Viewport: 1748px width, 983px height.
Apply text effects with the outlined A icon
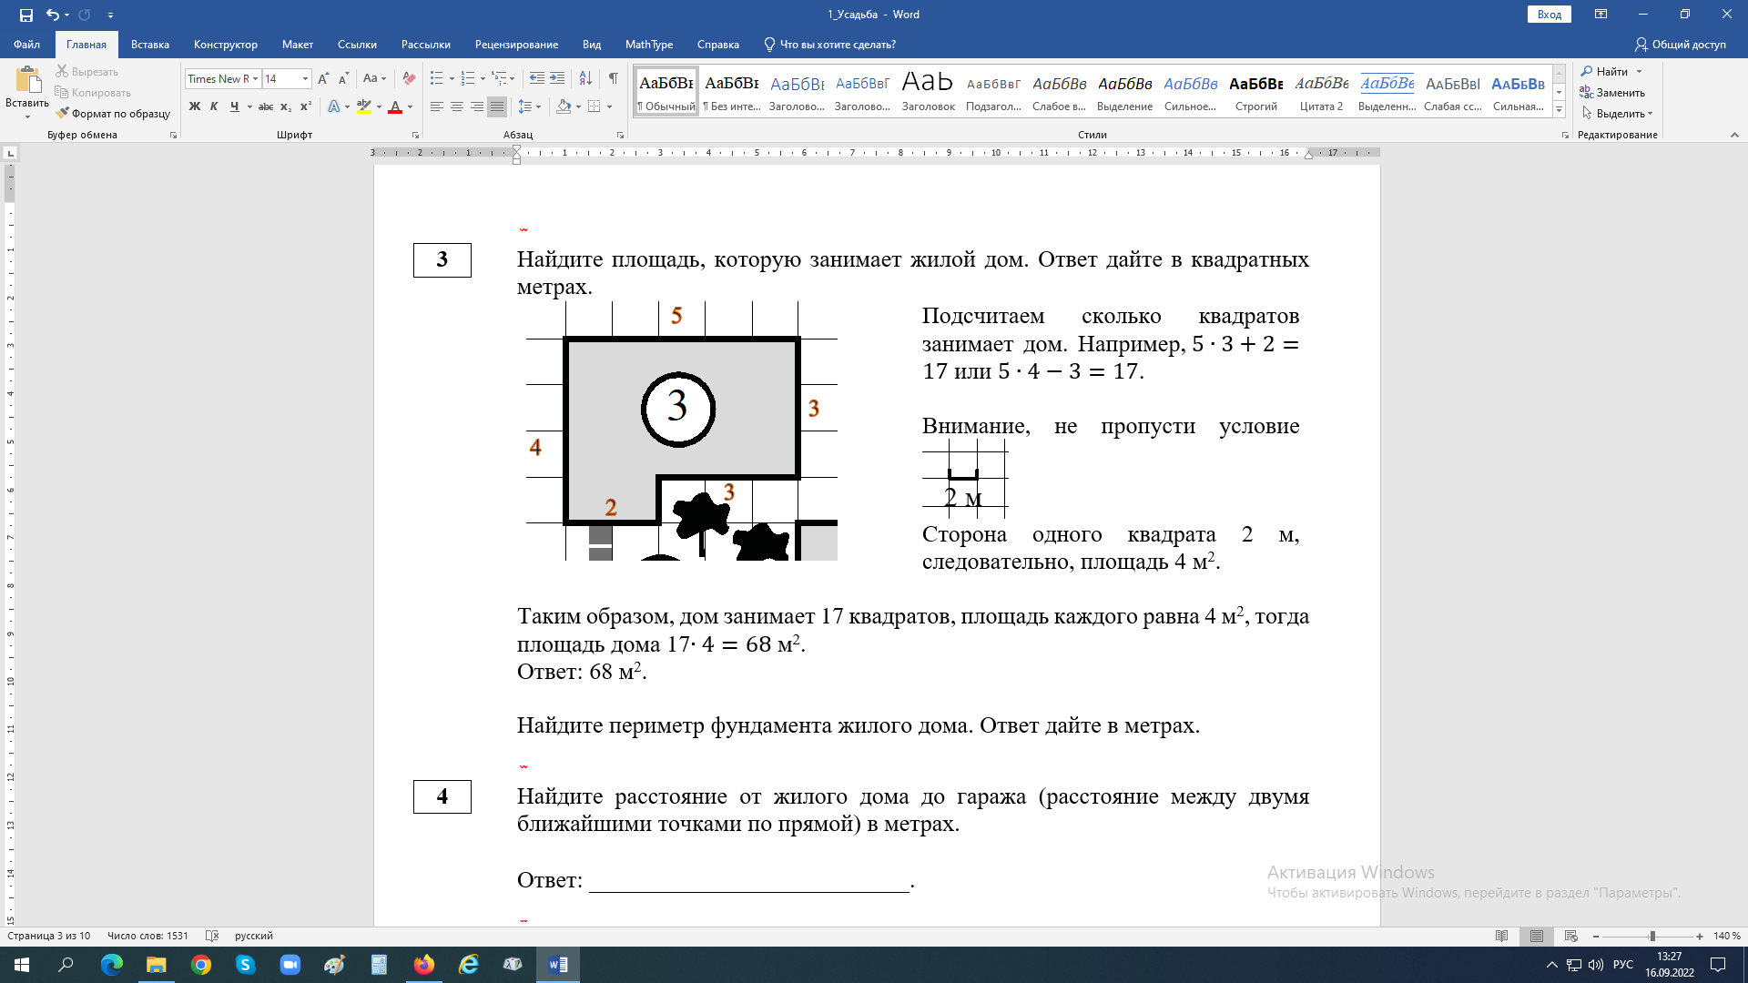pyautogui.click(x=334, y=106)
